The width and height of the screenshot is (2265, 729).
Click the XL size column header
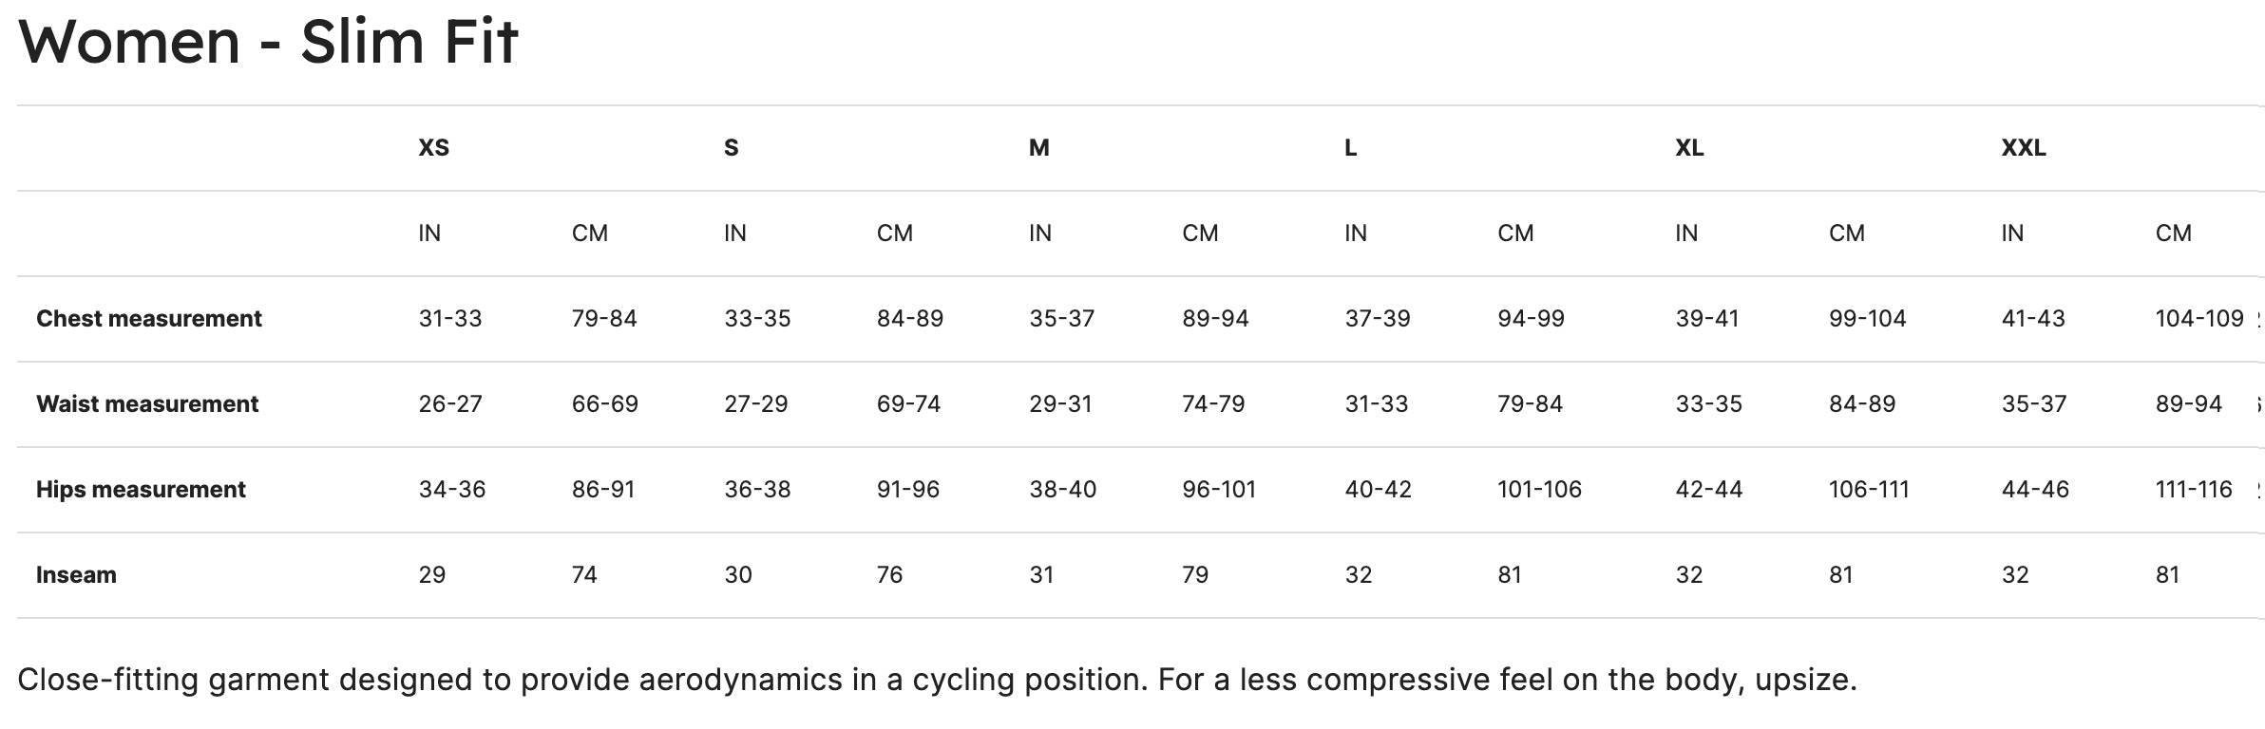[x=1689, y=148]
